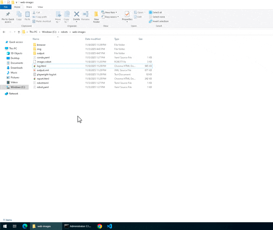
Task: Click the Properties icon in the ribbon
Action: point(127,15)
